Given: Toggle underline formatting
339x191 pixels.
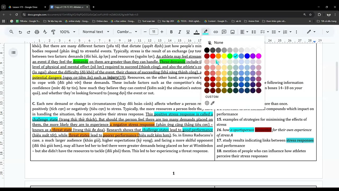Looking at the screenshot, I should (x=188, y=32).
